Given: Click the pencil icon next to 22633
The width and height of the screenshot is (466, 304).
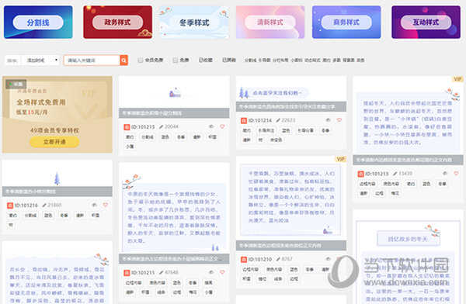Looking at the screenshot, I should click(278, 120).
